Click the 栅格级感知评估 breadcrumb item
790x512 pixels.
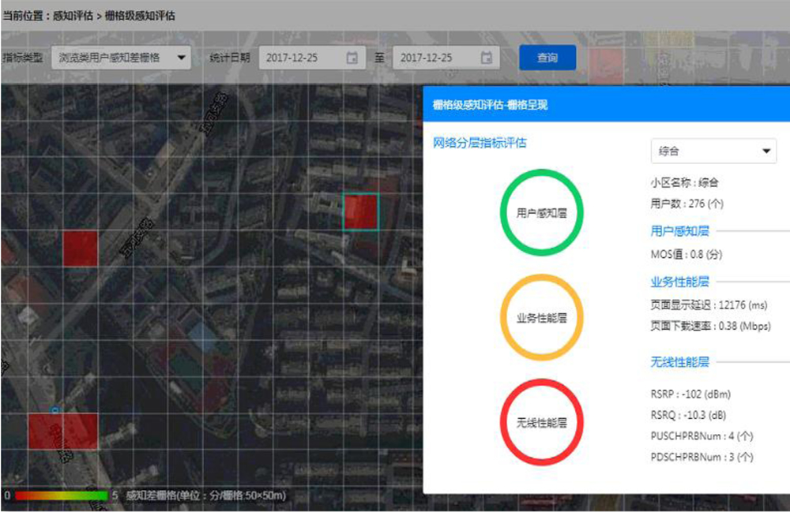click(x=140, y=16)
